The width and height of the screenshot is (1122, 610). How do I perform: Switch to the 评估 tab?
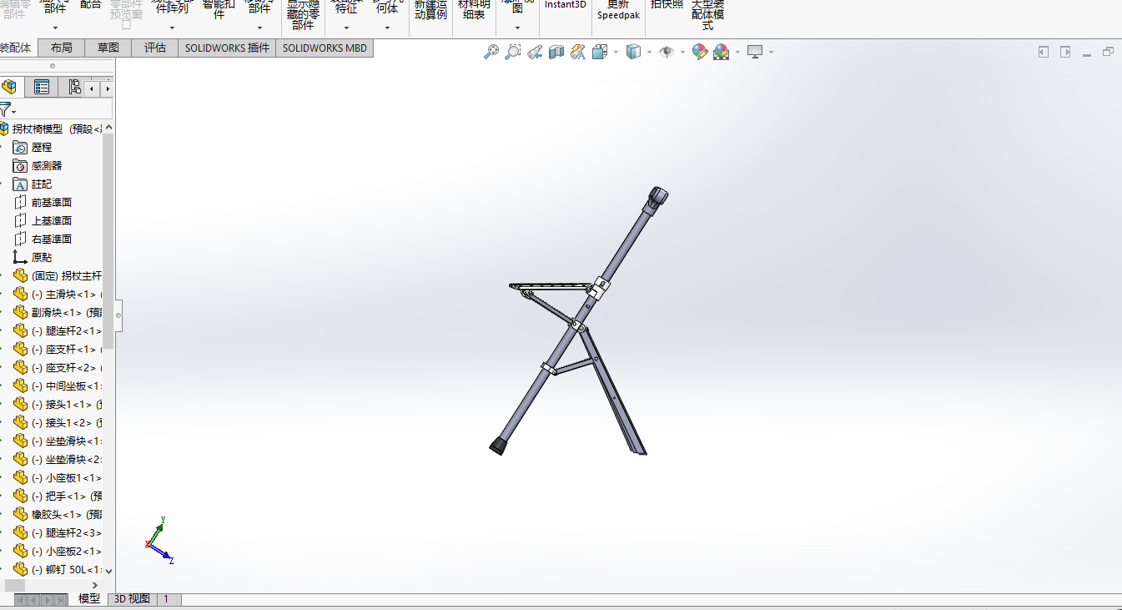click(154, 48)
